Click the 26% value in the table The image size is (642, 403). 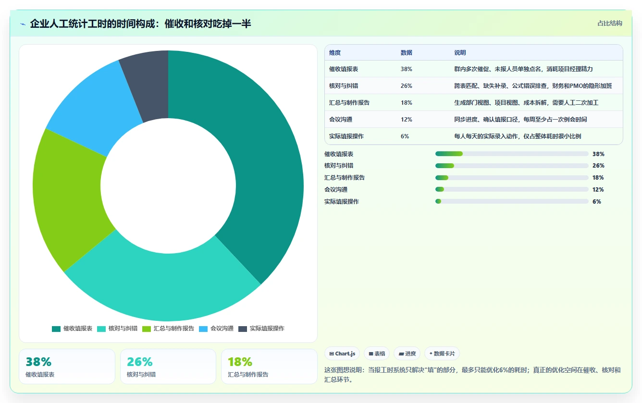point(406,86)
